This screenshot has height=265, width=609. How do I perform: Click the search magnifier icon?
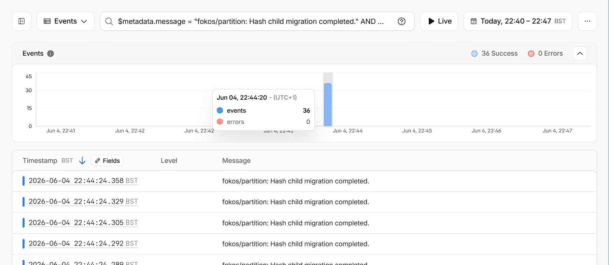click(109, 21)
